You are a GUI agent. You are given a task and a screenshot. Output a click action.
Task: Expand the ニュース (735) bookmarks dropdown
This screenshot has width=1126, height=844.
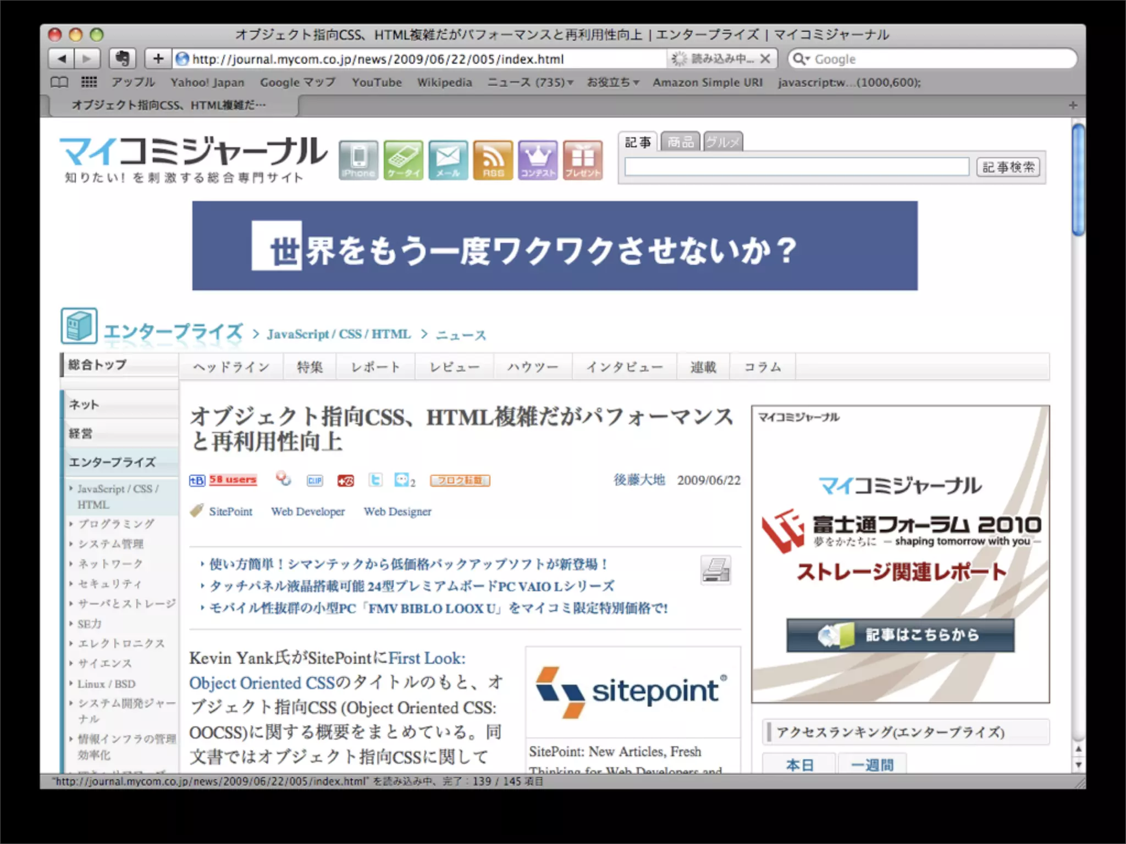531,82
